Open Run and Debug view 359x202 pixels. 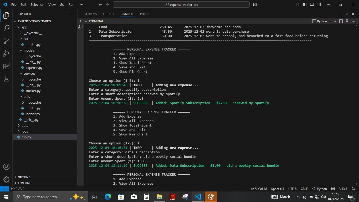pyautogui.click(x=6, y=53)
